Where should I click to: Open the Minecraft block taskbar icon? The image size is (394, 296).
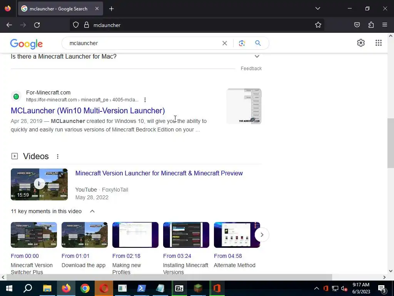[x=198, y=288]
